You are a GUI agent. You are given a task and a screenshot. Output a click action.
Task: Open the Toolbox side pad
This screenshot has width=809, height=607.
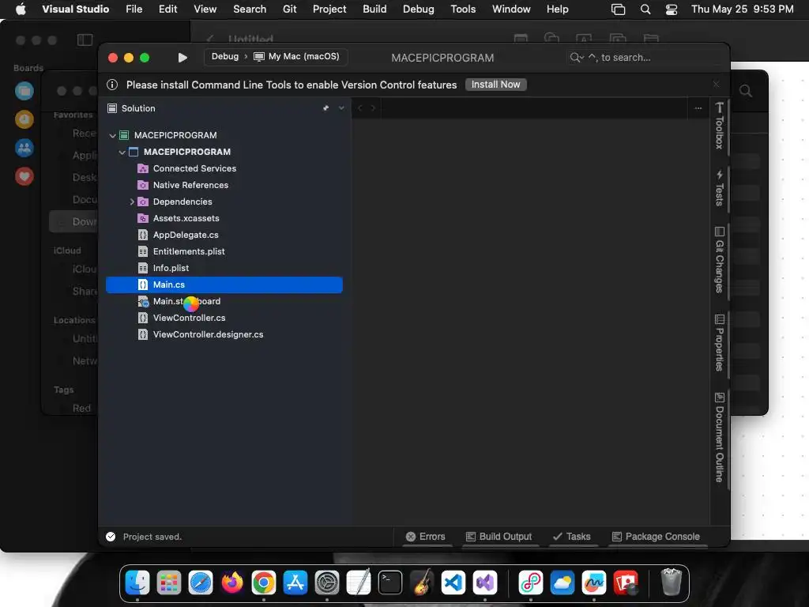[x=719, y=126]
